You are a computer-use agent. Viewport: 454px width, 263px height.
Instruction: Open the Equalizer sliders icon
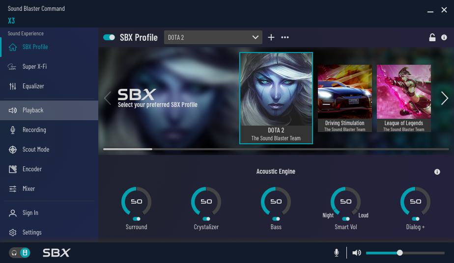[13, 86]
